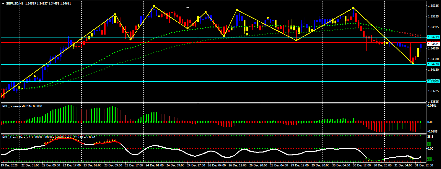Image resolution: width=441 pixels, height=169 pixels.
Task: Click the PBF_Trend_Bars_v2 indicator label
Action: point(17,137)
